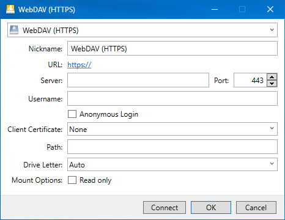Open the https:// URL link
Screen dimensions: 285x220
80,65
